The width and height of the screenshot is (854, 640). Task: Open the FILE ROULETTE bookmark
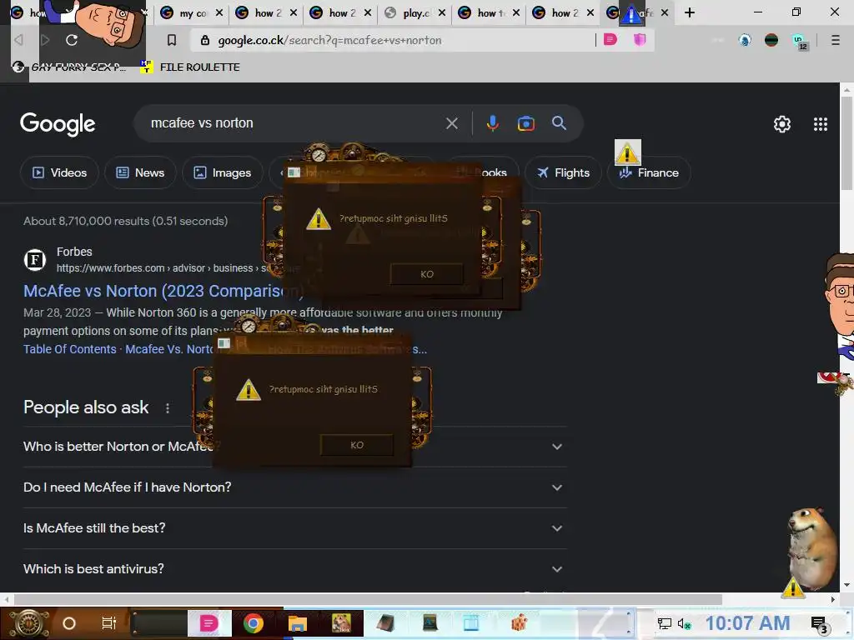click(x=190, y=67)
